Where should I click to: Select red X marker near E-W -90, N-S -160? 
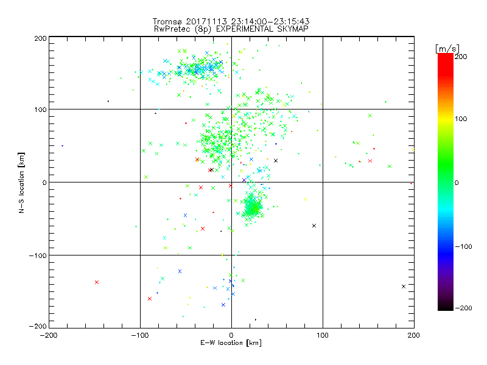pos(150,299)
